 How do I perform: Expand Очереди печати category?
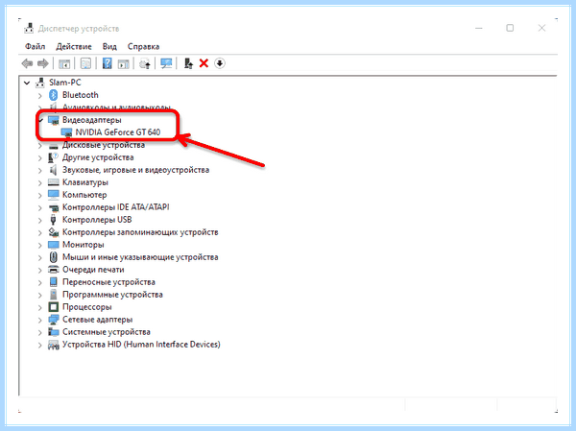[x=40, y=271]
